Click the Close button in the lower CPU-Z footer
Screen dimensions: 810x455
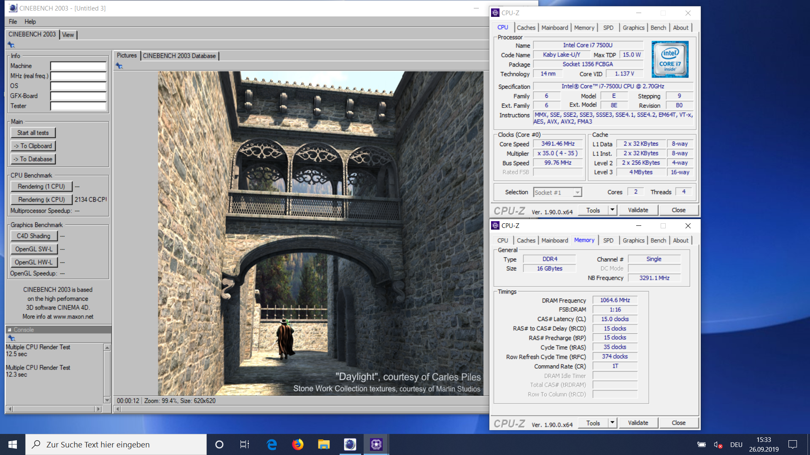(678, 423)
